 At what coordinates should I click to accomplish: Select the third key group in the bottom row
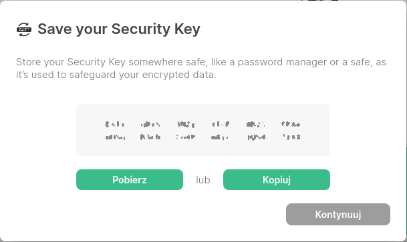(x=185, y=137)
